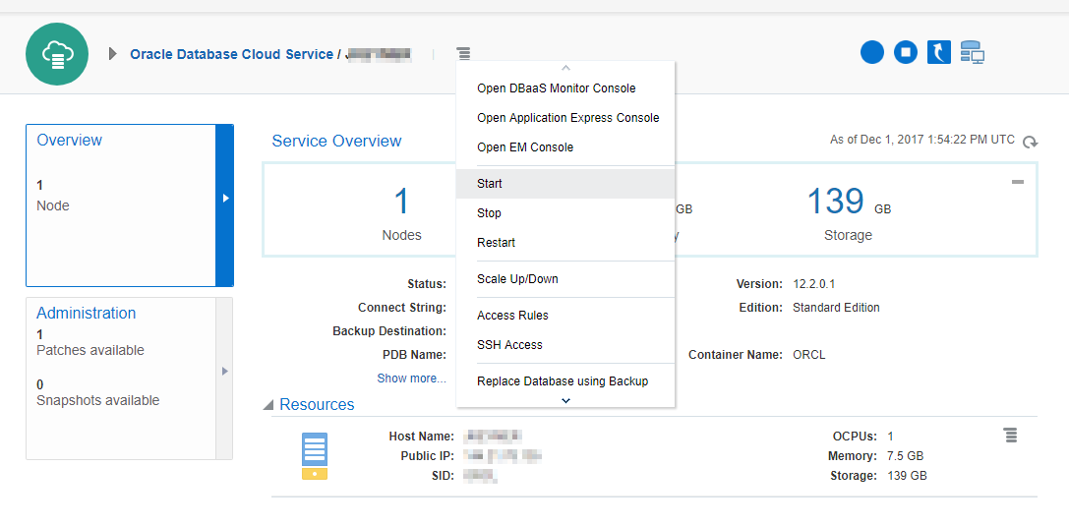Open the hamburger menu next to service name
This screenshot has width=1069, height=525.
click(463, 53)
